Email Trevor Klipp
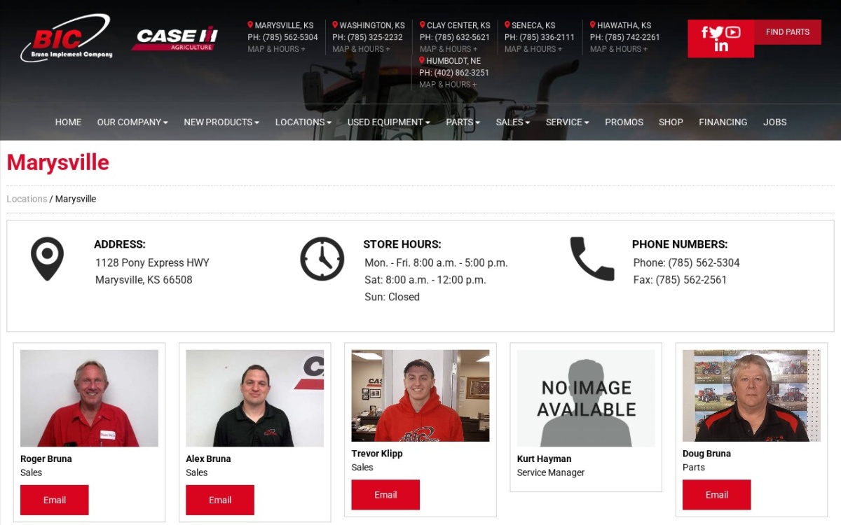This screenshot has height=525, width=841. [385, 495]
